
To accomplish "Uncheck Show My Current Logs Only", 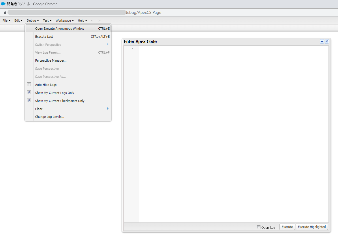I will (29, 92).
